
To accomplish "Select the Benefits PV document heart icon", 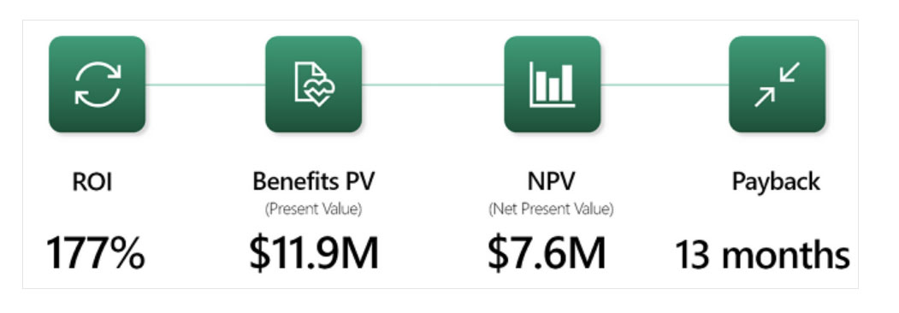I will click(314, 85).
